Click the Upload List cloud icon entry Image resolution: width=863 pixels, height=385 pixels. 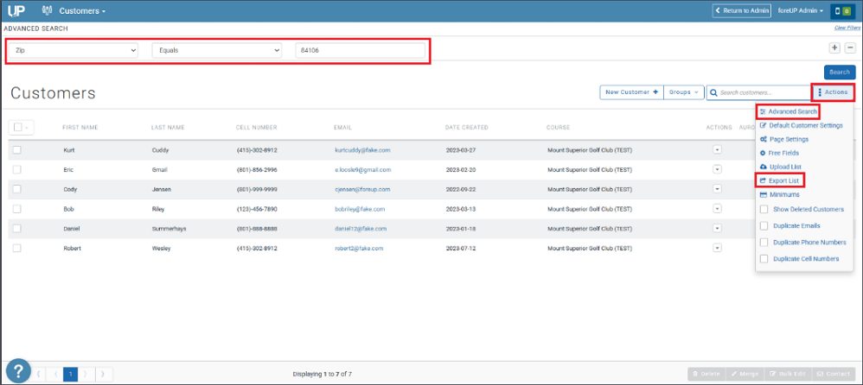(x=780, y=167)
